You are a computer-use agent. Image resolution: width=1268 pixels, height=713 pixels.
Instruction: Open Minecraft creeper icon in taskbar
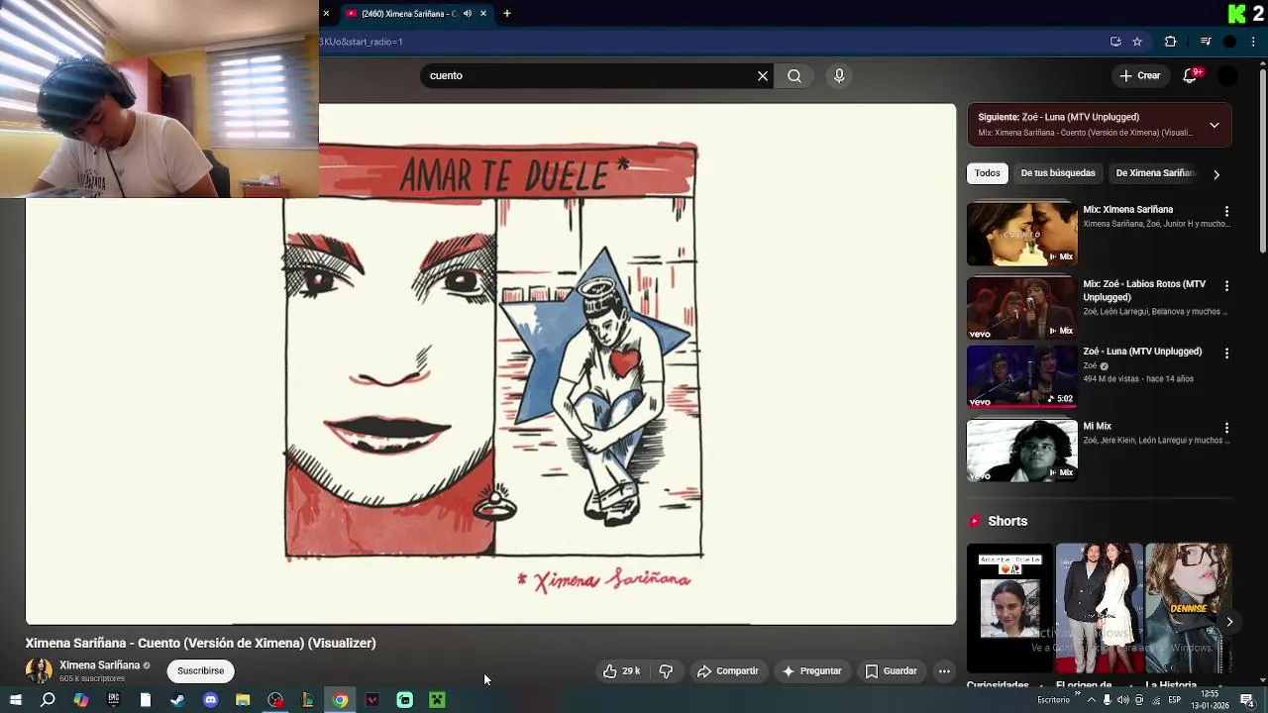click(437, 700)
